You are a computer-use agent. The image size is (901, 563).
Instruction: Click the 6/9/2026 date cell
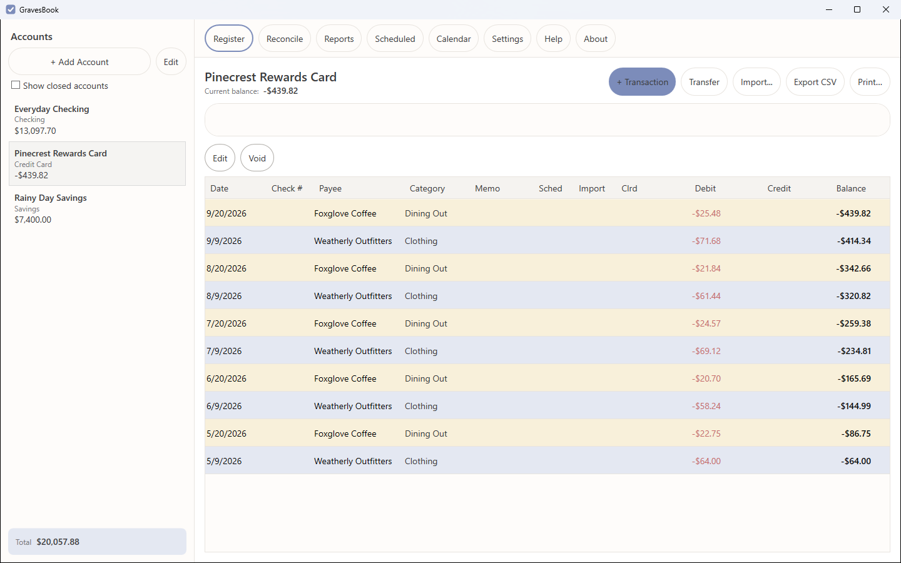(x=224, y=406)
